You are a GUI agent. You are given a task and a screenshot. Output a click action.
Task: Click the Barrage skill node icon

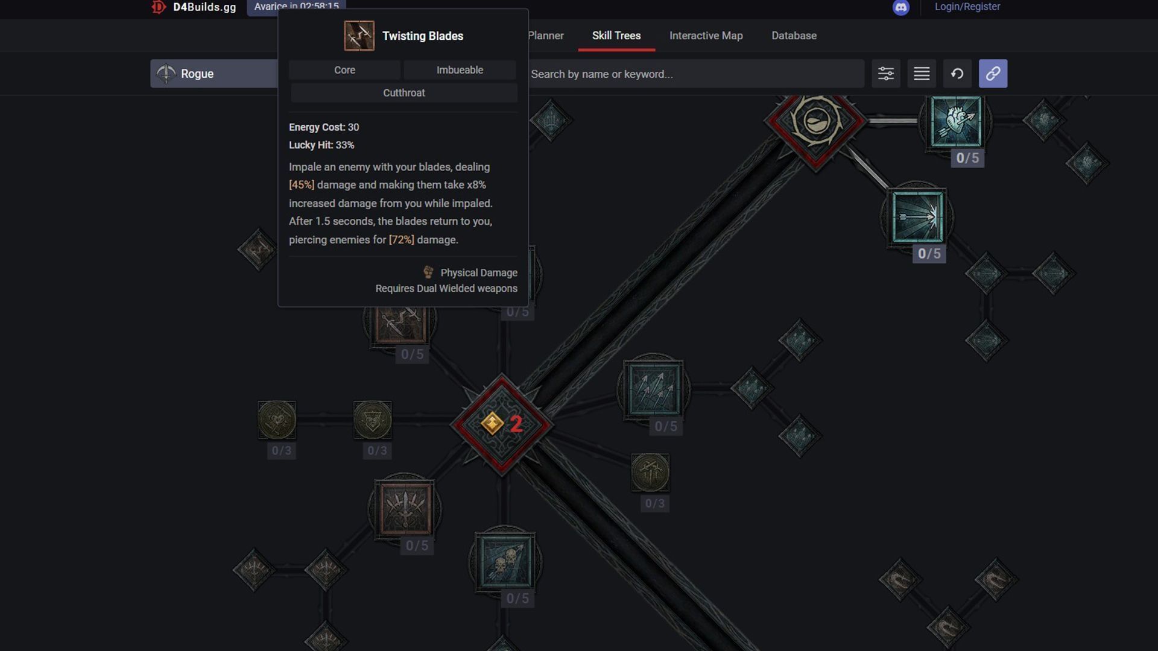(x=652, y=389)
